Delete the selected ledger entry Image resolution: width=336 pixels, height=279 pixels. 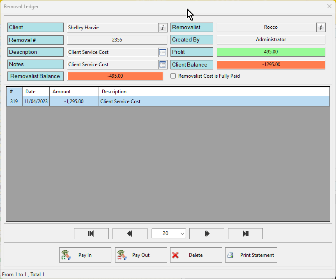click(196, 255)
